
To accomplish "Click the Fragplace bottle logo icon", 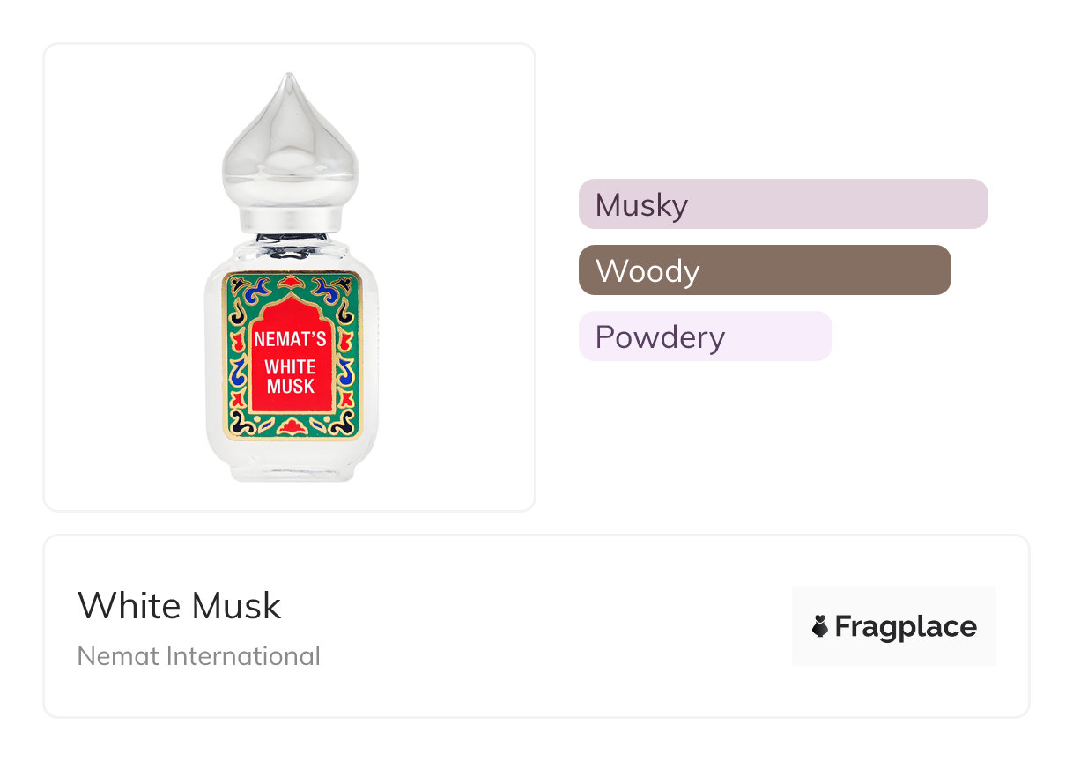I will (x=819, y=627).
